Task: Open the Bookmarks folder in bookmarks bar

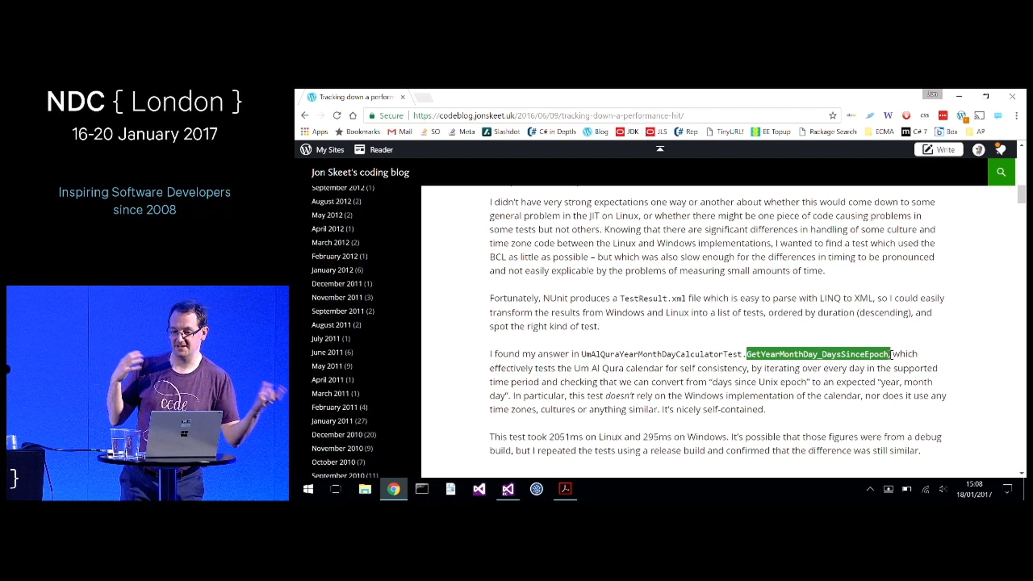Action: [x=358, y=132]
